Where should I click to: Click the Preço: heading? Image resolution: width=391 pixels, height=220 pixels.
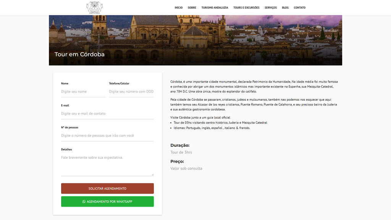point(177,162)
